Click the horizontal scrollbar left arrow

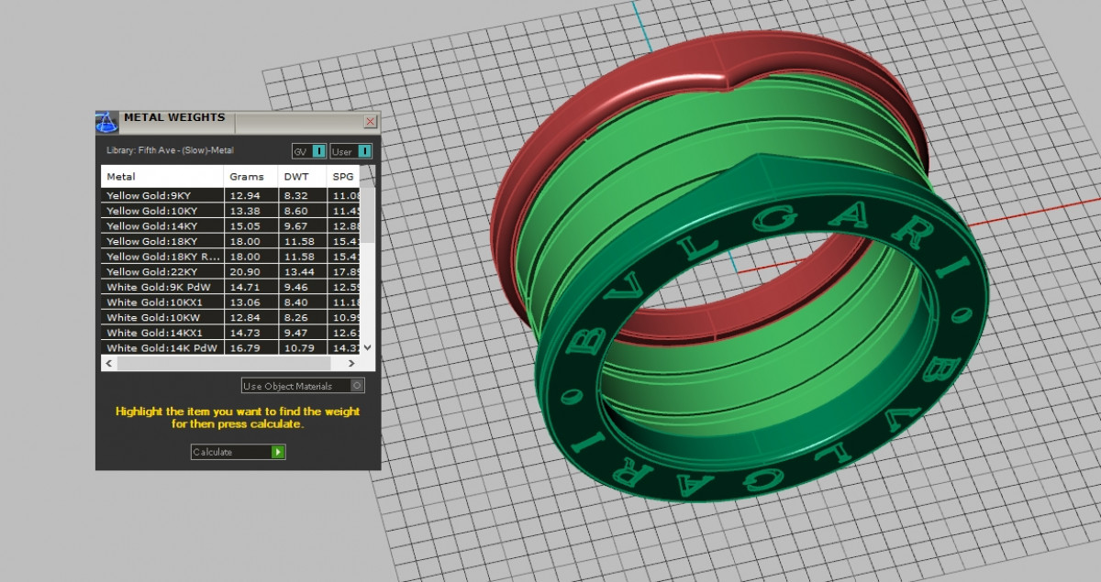point(108,364)
